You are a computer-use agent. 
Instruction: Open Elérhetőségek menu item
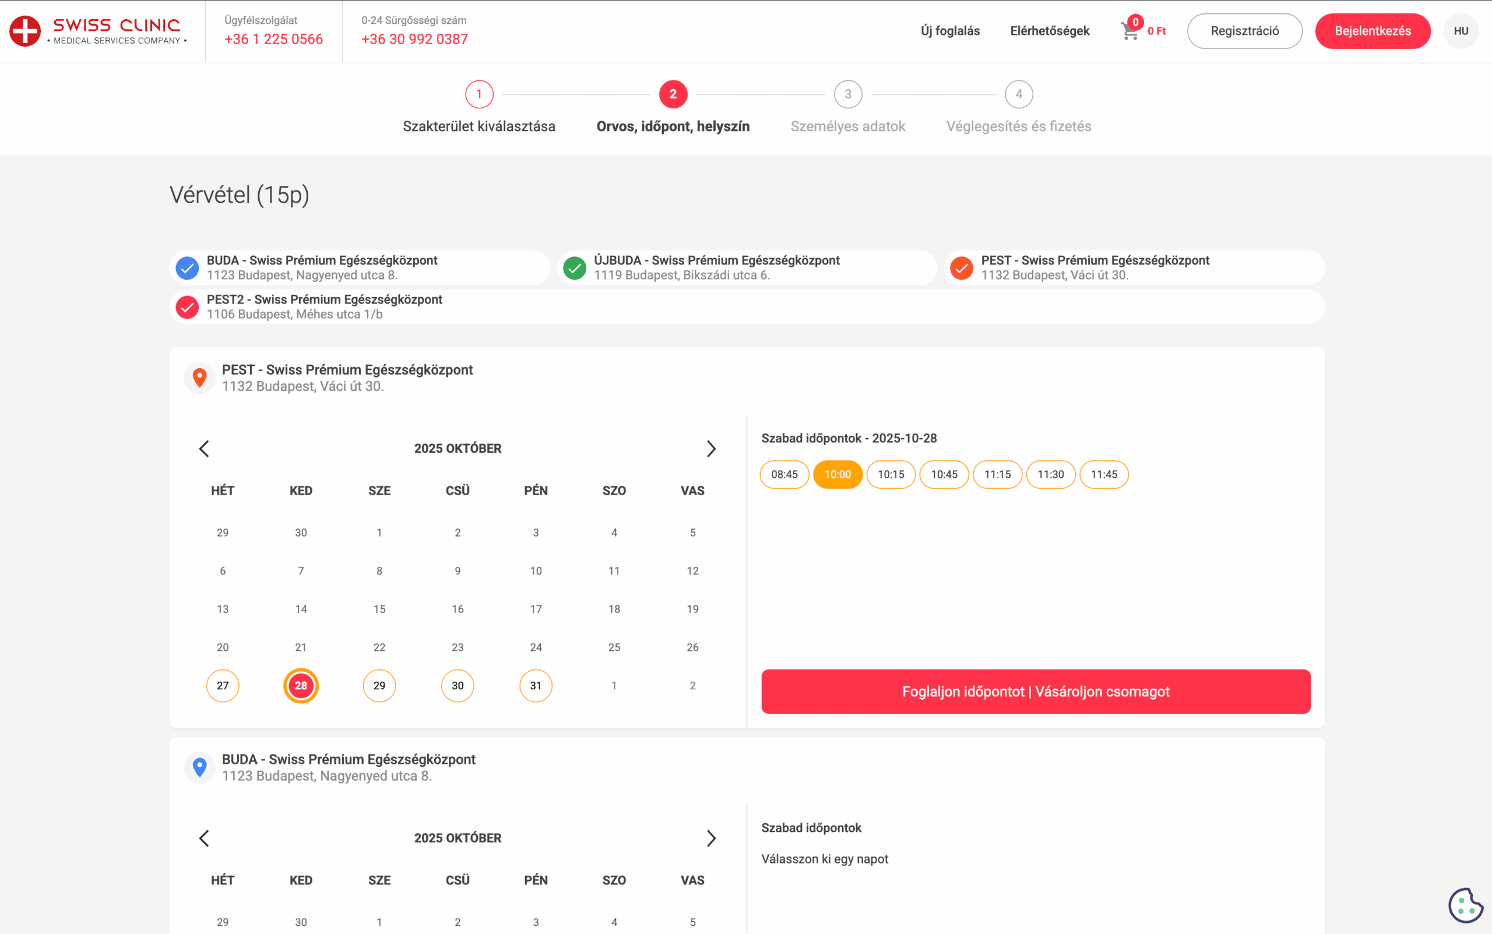click(1050, 31)
